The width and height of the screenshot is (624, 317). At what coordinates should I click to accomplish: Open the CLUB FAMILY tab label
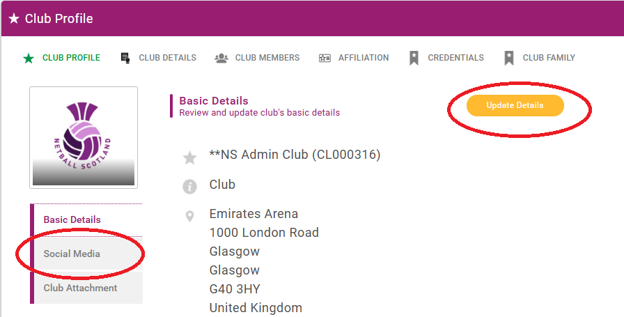point(549,58)
